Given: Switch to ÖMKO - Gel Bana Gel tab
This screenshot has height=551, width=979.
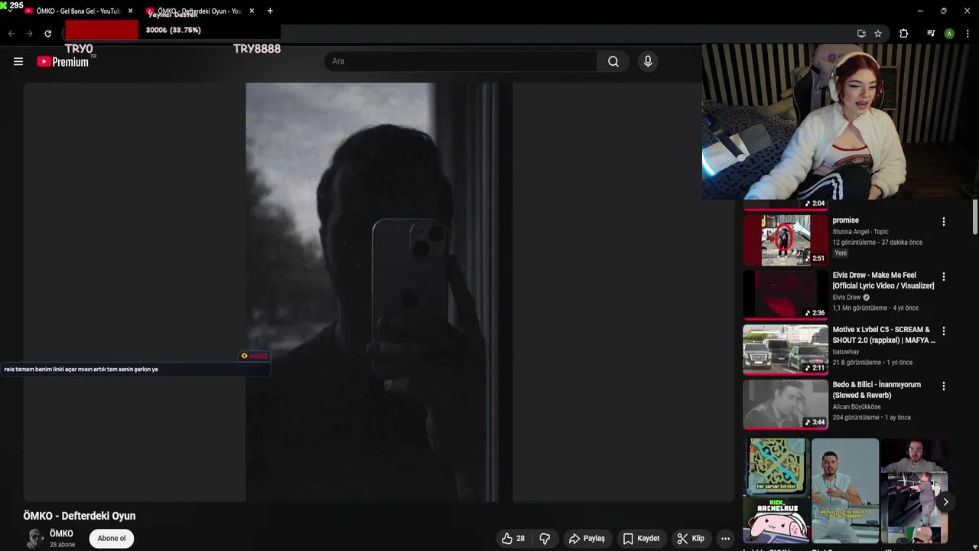Looking at the screenshot, I should click(x=79, y=11).
